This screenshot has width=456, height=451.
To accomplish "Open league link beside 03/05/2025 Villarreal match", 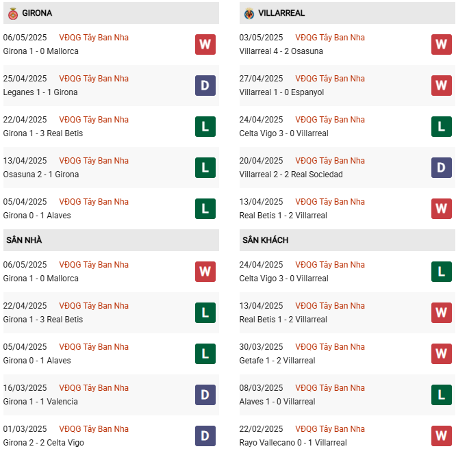I will (330, 38).
